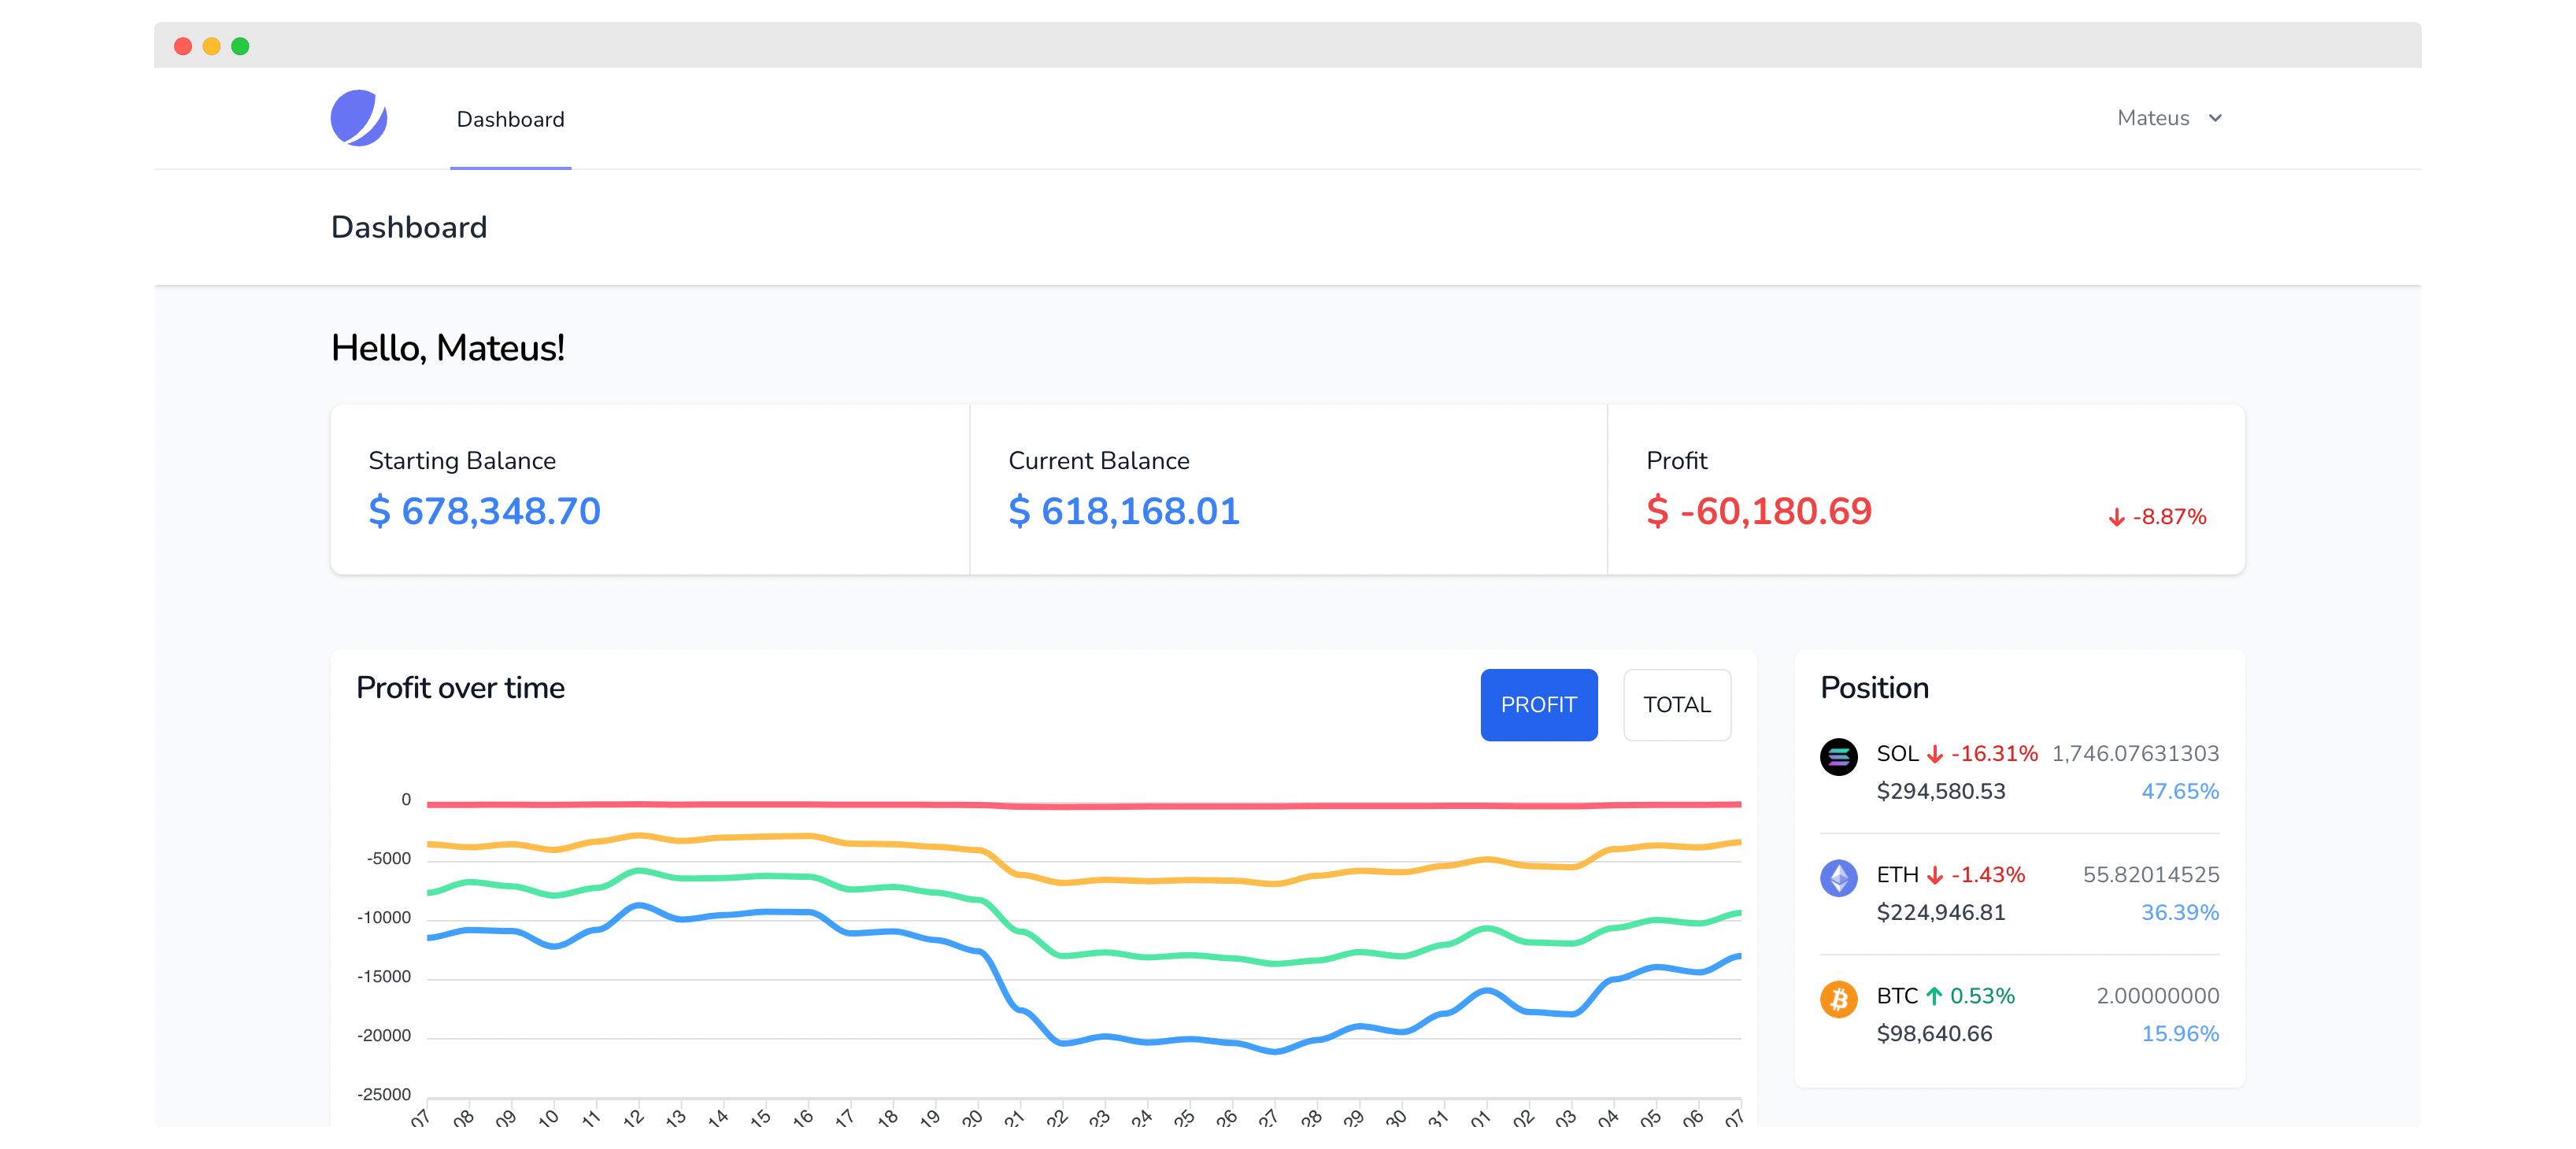Click the green macOS fullscreen window button

click(240, 46)
